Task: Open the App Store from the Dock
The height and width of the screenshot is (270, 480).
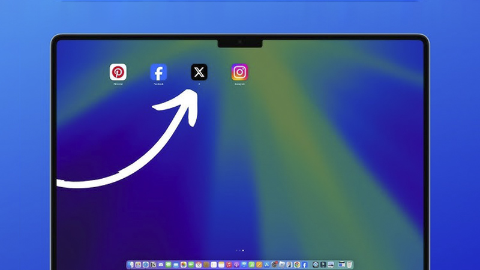Action: point(266,265)
